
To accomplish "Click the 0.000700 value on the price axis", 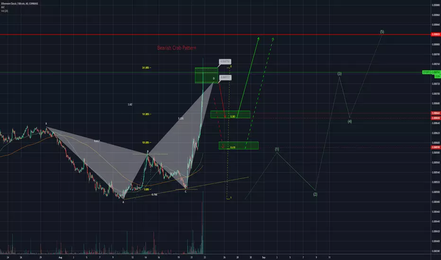I will pyautogui.click(x=436, y=94).
